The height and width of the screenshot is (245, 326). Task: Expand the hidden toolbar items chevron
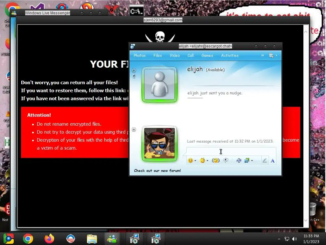[x=263, y=56]
